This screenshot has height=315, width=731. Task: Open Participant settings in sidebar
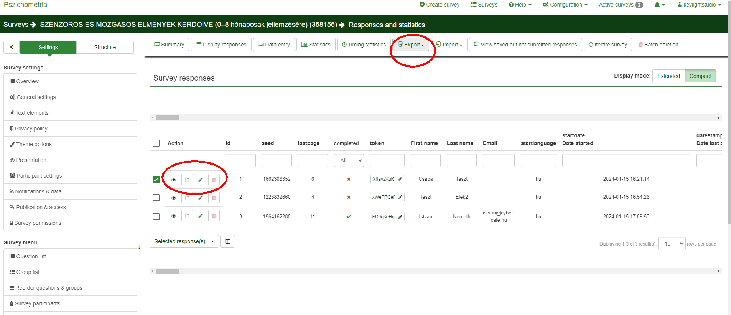(x=39, y=176)
